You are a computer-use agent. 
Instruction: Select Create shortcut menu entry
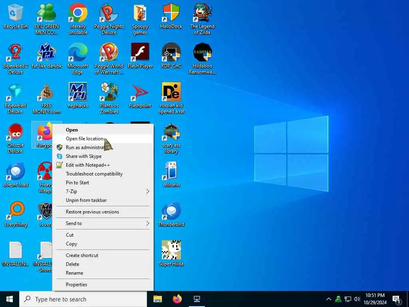point(103,255)
